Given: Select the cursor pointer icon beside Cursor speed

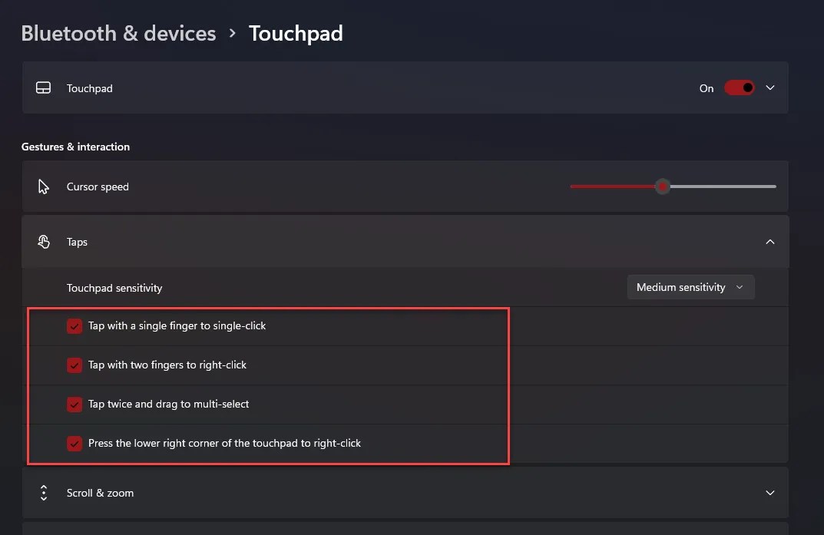Looking at the screenshot, I should [x=44, y=186].
